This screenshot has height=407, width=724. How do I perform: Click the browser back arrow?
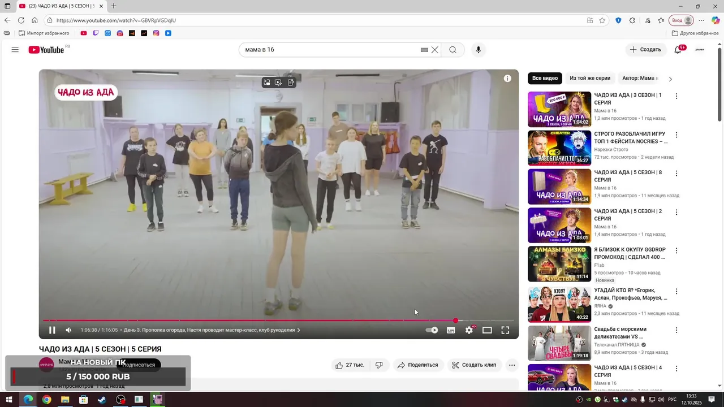click(x=7, y=20)
